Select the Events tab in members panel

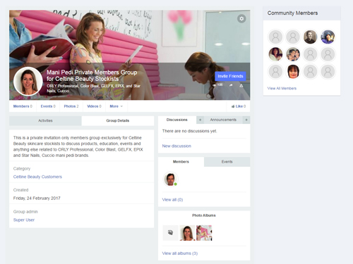[227, 162]
